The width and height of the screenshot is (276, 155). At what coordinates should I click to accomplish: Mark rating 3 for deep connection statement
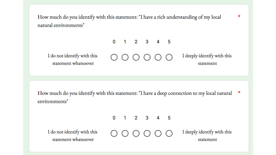(x=147, y=134)
